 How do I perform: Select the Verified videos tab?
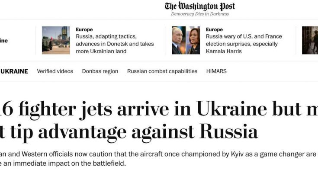[x=55, y=71]
